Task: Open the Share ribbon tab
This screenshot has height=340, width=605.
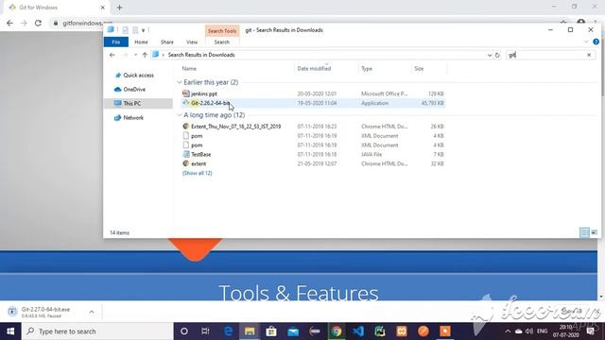Action: tap(166, 42)
